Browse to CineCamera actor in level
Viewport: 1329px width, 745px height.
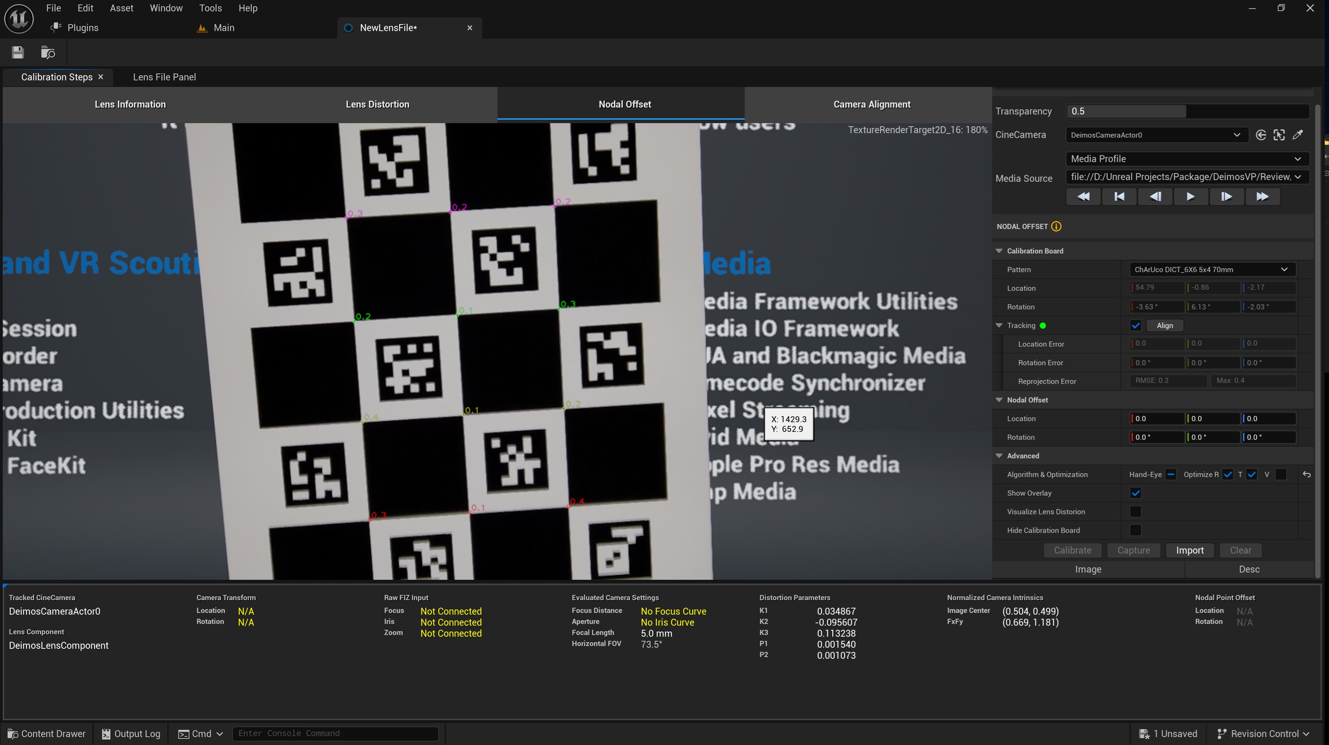pos(1279,135)
